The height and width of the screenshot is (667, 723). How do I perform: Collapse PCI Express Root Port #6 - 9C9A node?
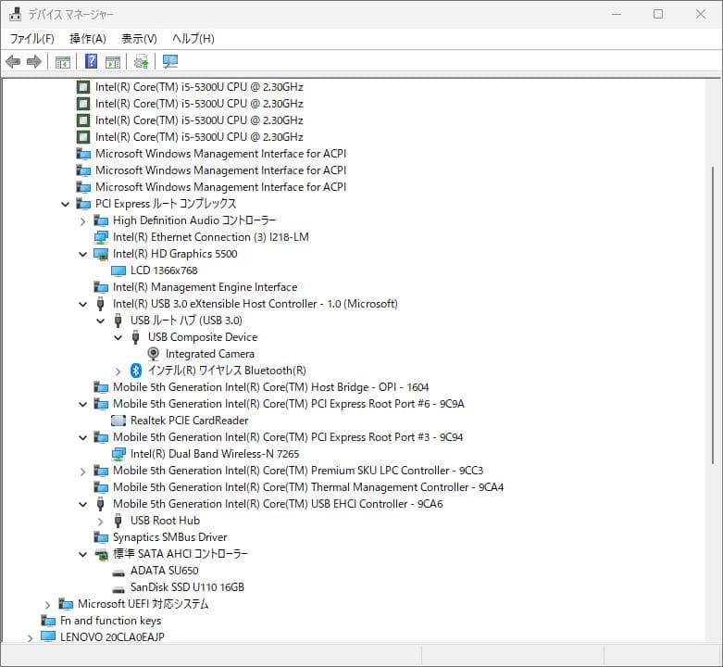point(83,405)
